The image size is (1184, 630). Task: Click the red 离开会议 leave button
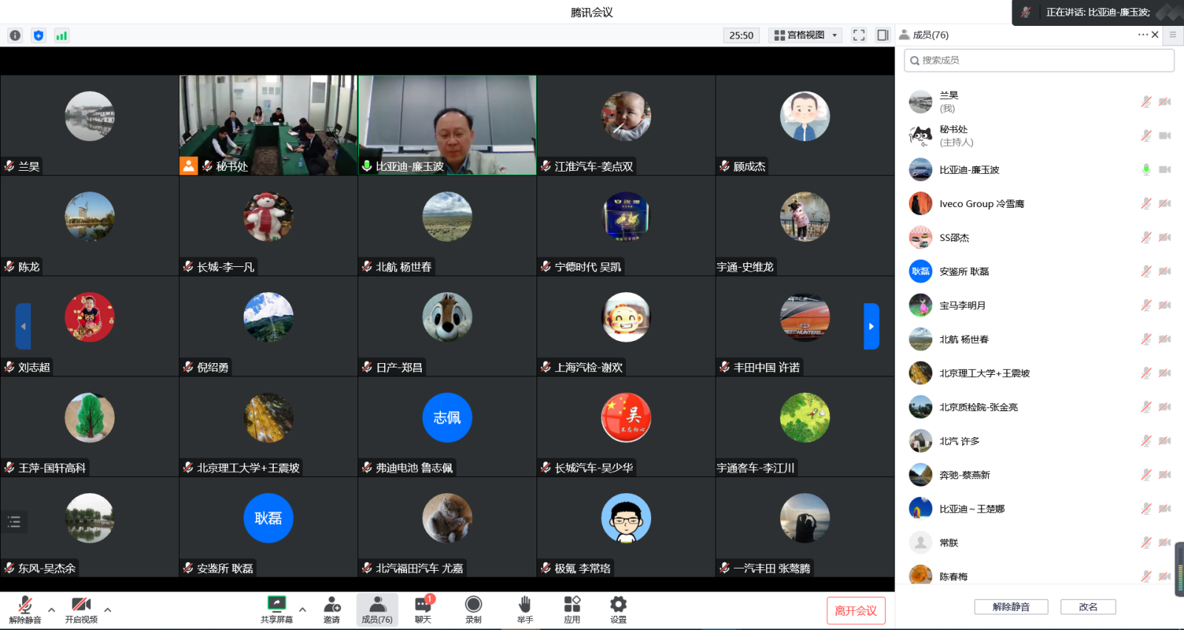coord(855,611)
